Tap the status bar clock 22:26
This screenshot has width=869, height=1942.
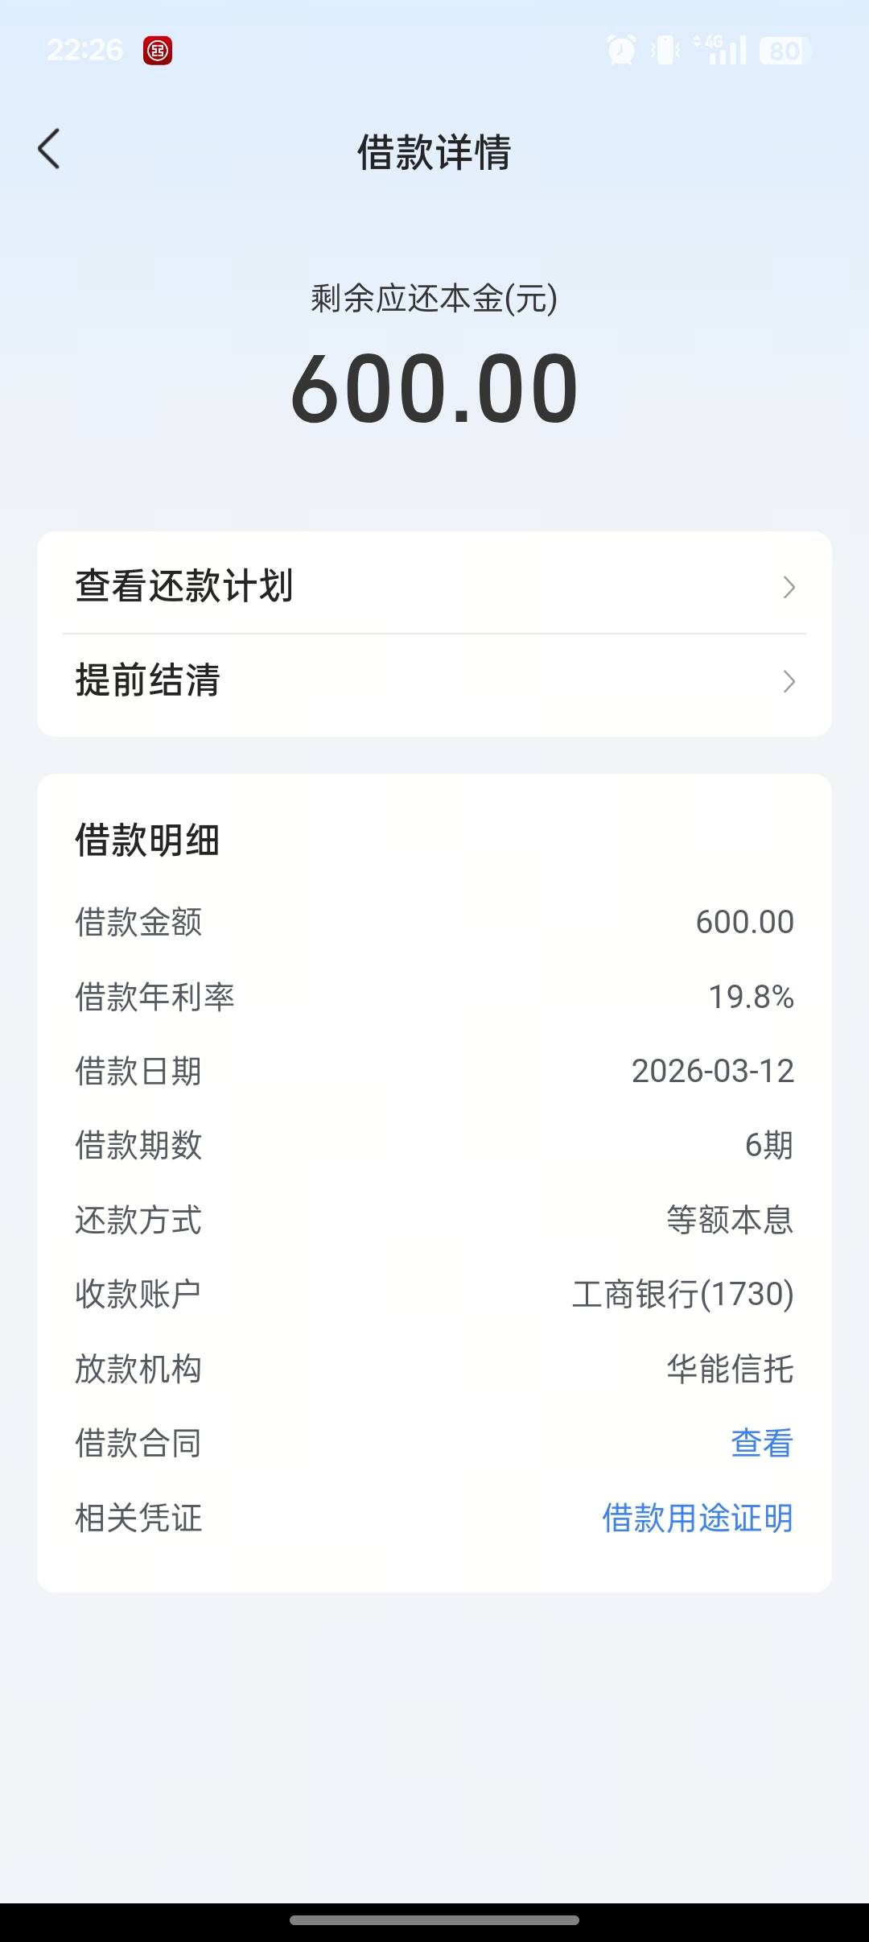pyautogui.click(x=84, y=50)
